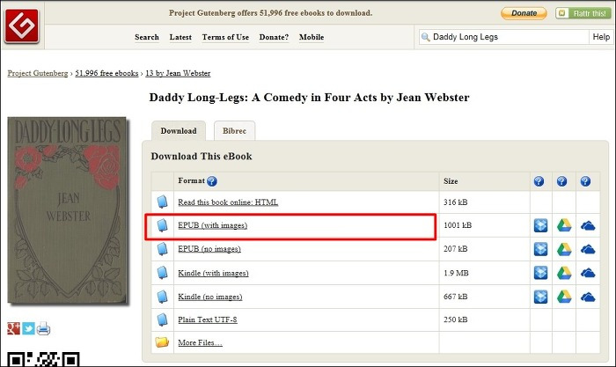Click book icon in EPUB (with images) row
The width and height of the screenshot is (616, 367).
[162, 225]
